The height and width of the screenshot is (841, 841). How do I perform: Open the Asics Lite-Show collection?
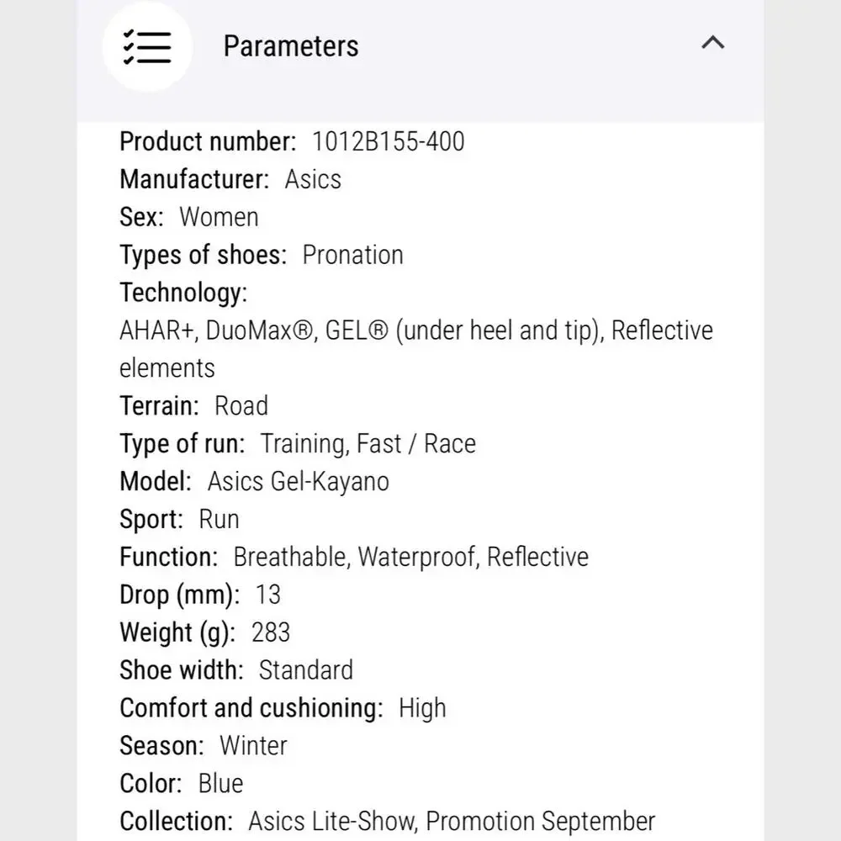click(x=332, y=822)
